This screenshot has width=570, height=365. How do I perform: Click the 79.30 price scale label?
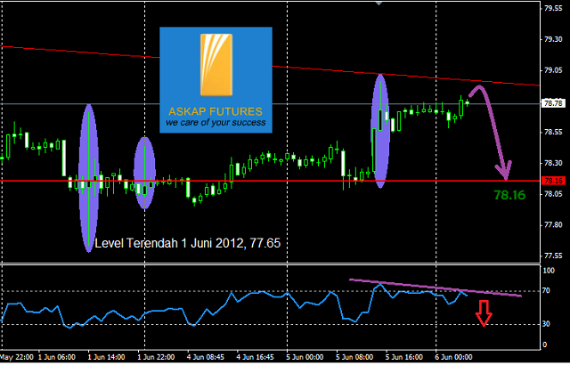(553, 39)
